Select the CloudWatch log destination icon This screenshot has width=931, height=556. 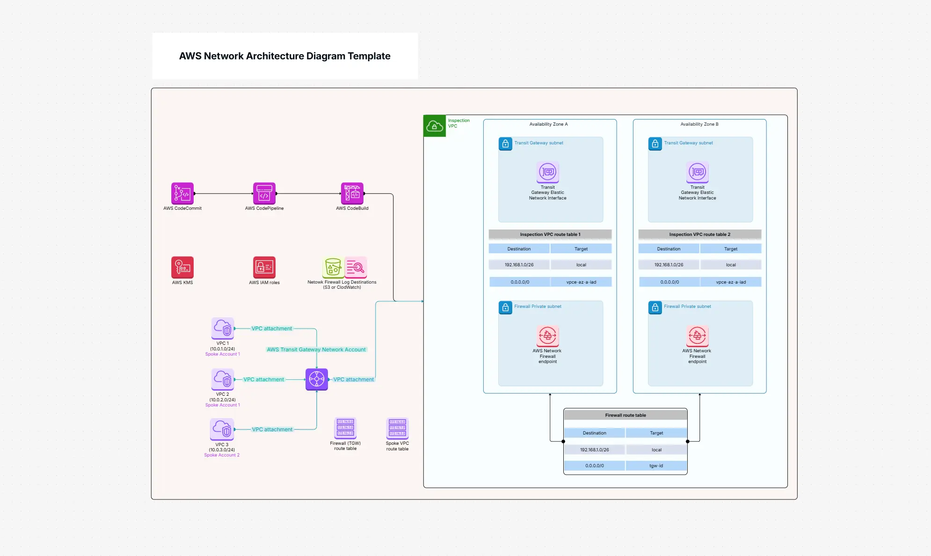[x=356, y=267]
